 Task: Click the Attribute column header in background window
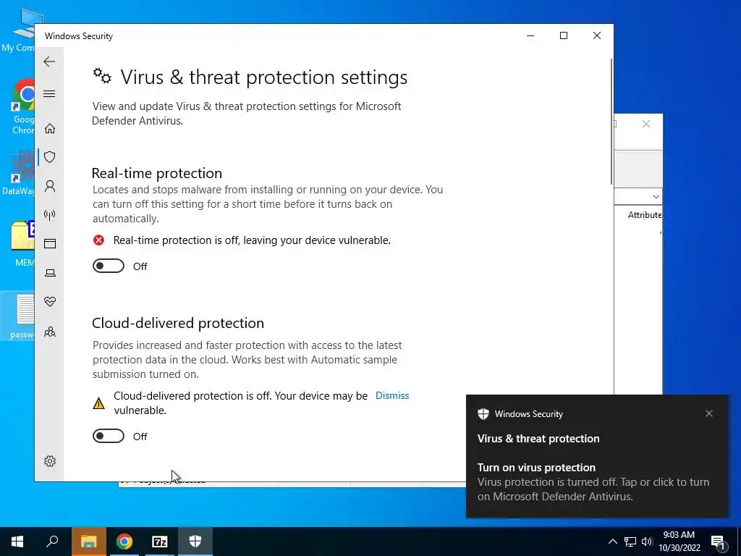coord(645,214)
